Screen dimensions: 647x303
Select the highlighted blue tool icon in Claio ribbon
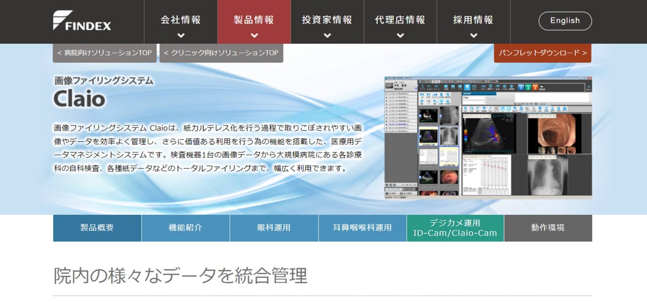(467, 87)
